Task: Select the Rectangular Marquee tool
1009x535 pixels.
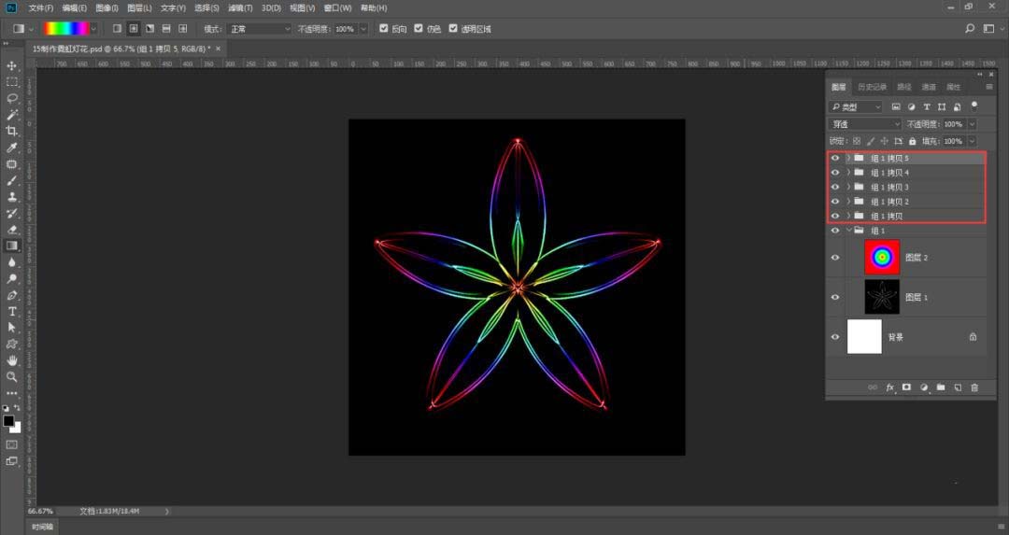Action: click(x=11, y=82)
